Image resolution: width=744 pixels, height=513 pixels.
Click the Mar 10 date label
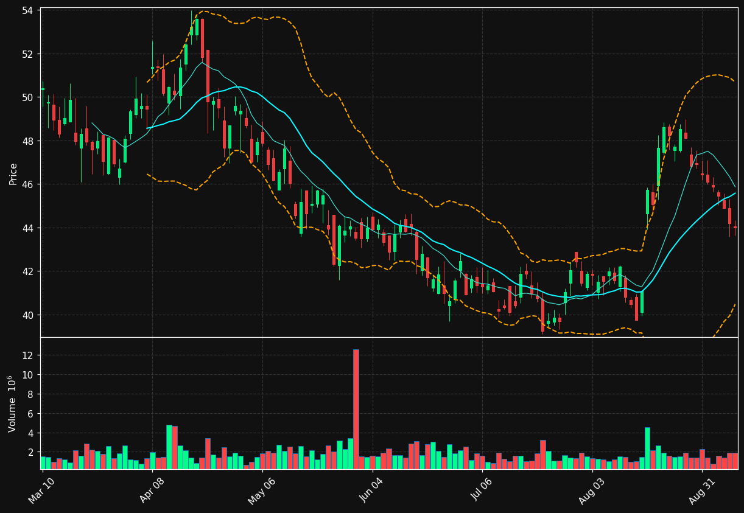click(x=42, y=490)
